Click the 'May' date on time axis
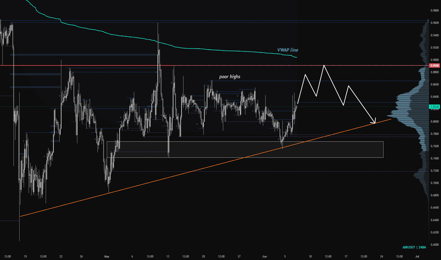 click(106, 256)
